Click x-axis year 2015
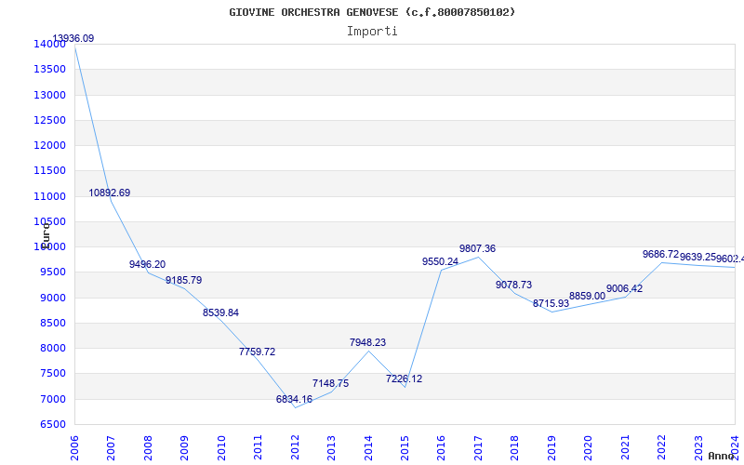The height and width of the screenshot is (465, 744). [405, 448]
